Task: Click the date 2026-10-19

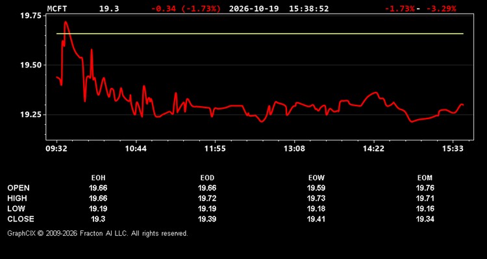Action: coord(255,8)
